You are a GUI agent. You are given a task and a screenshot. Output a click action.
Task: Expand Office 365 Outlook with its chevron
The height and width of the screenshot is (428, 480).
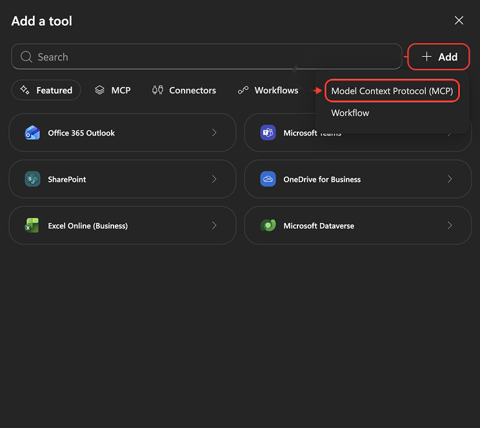point(214,133)
